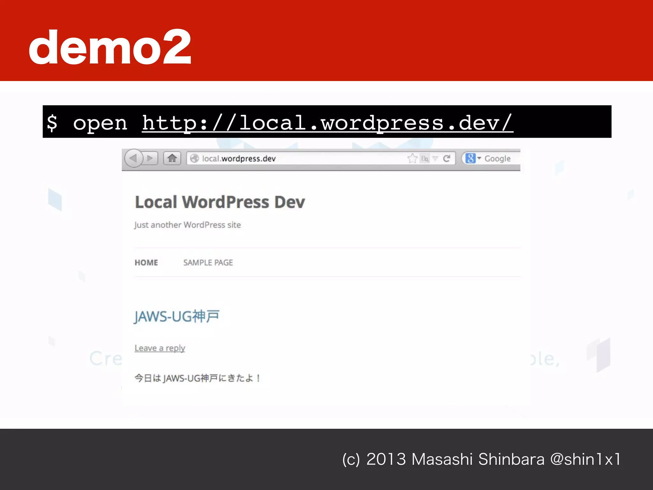Click the reader icon in address bar

[425, 158]
